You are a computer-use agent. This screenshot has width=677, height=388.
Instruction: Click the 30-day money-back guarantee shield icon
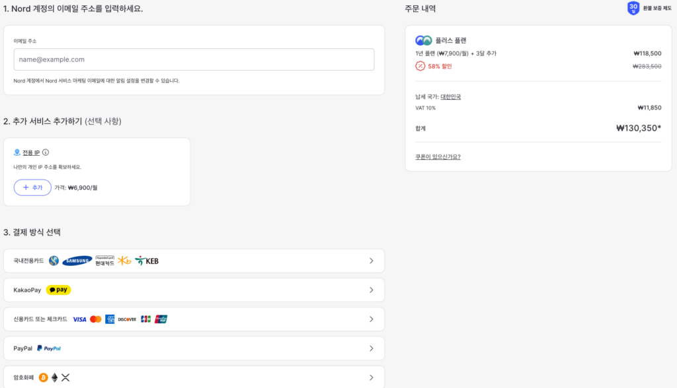point(633,9)
